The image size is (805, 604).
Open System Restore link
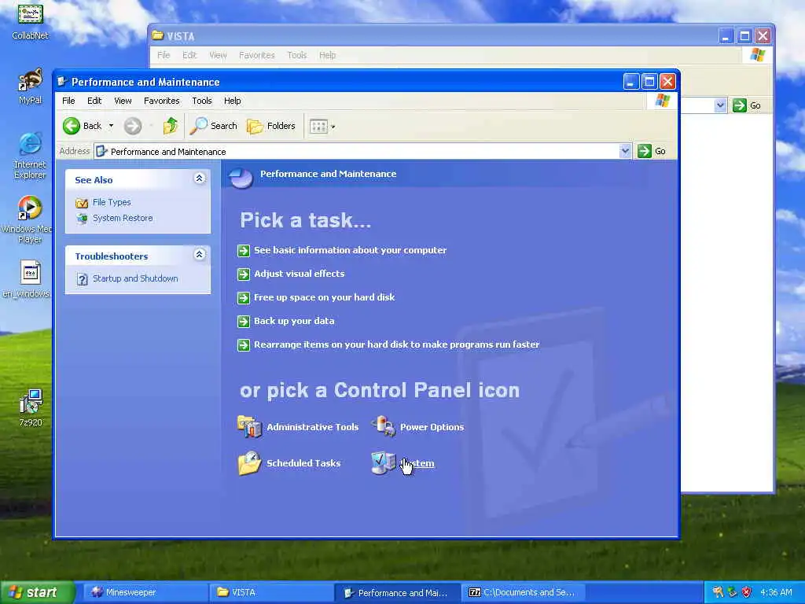coord(123,218)
